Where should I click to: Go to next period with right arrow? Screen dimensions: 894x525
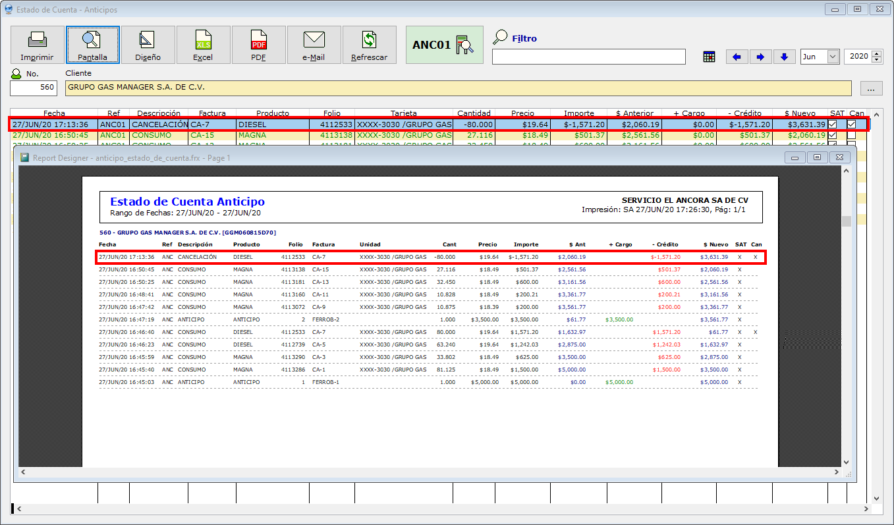pos(760,57)
